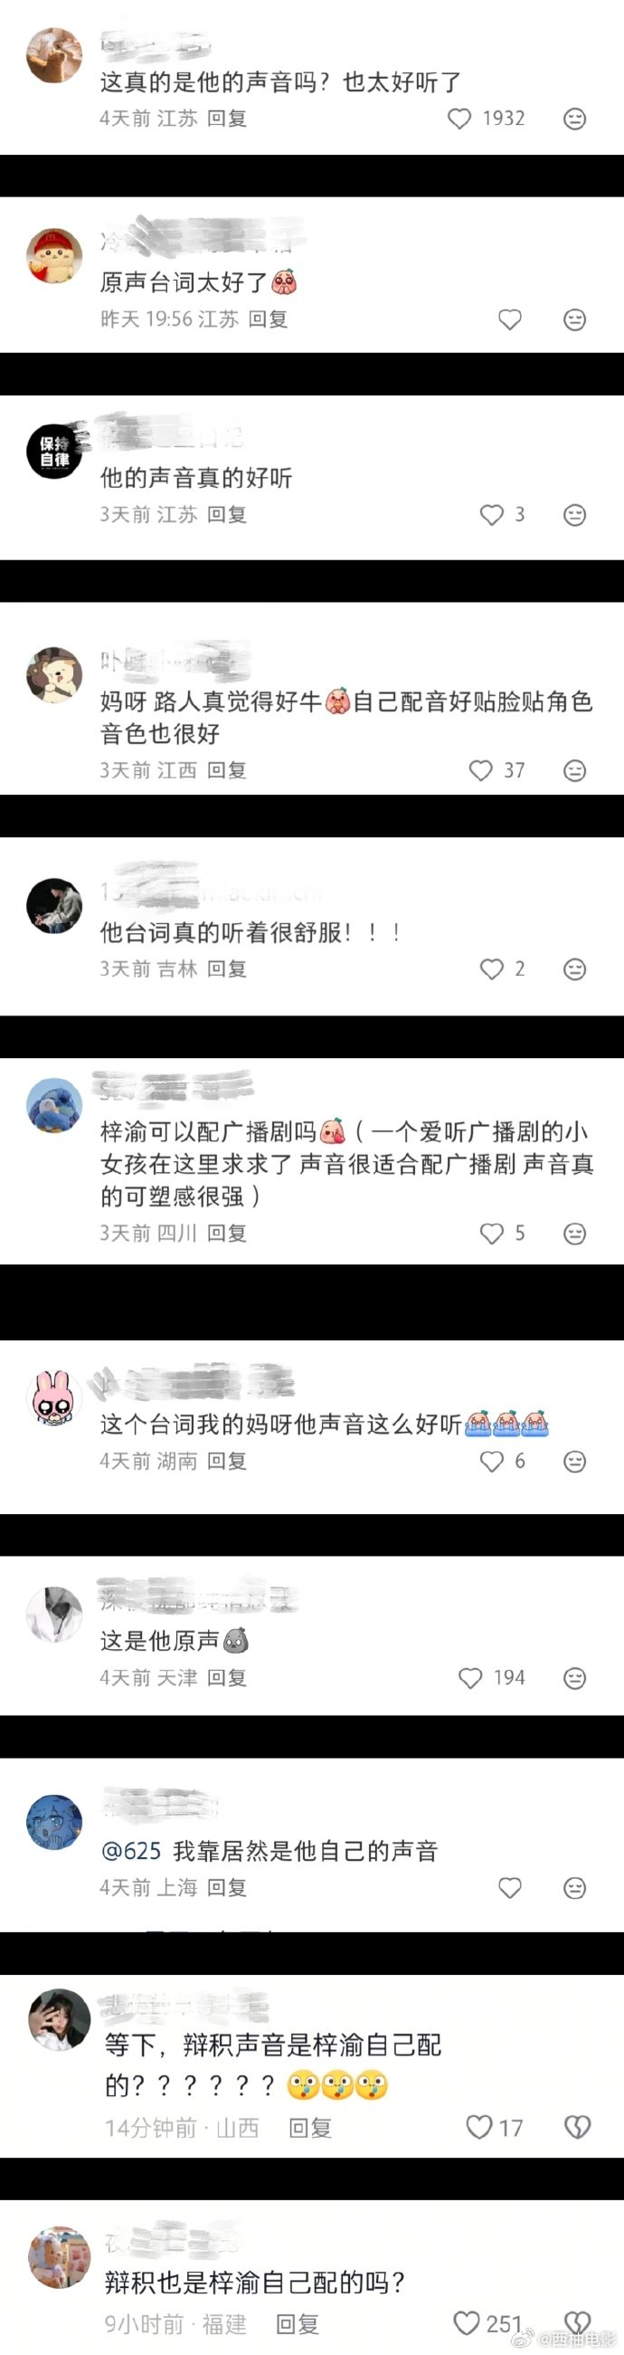Like the comment '原声台词太好了'
Screen dimensions: 624x2355
tap(510, 319)
